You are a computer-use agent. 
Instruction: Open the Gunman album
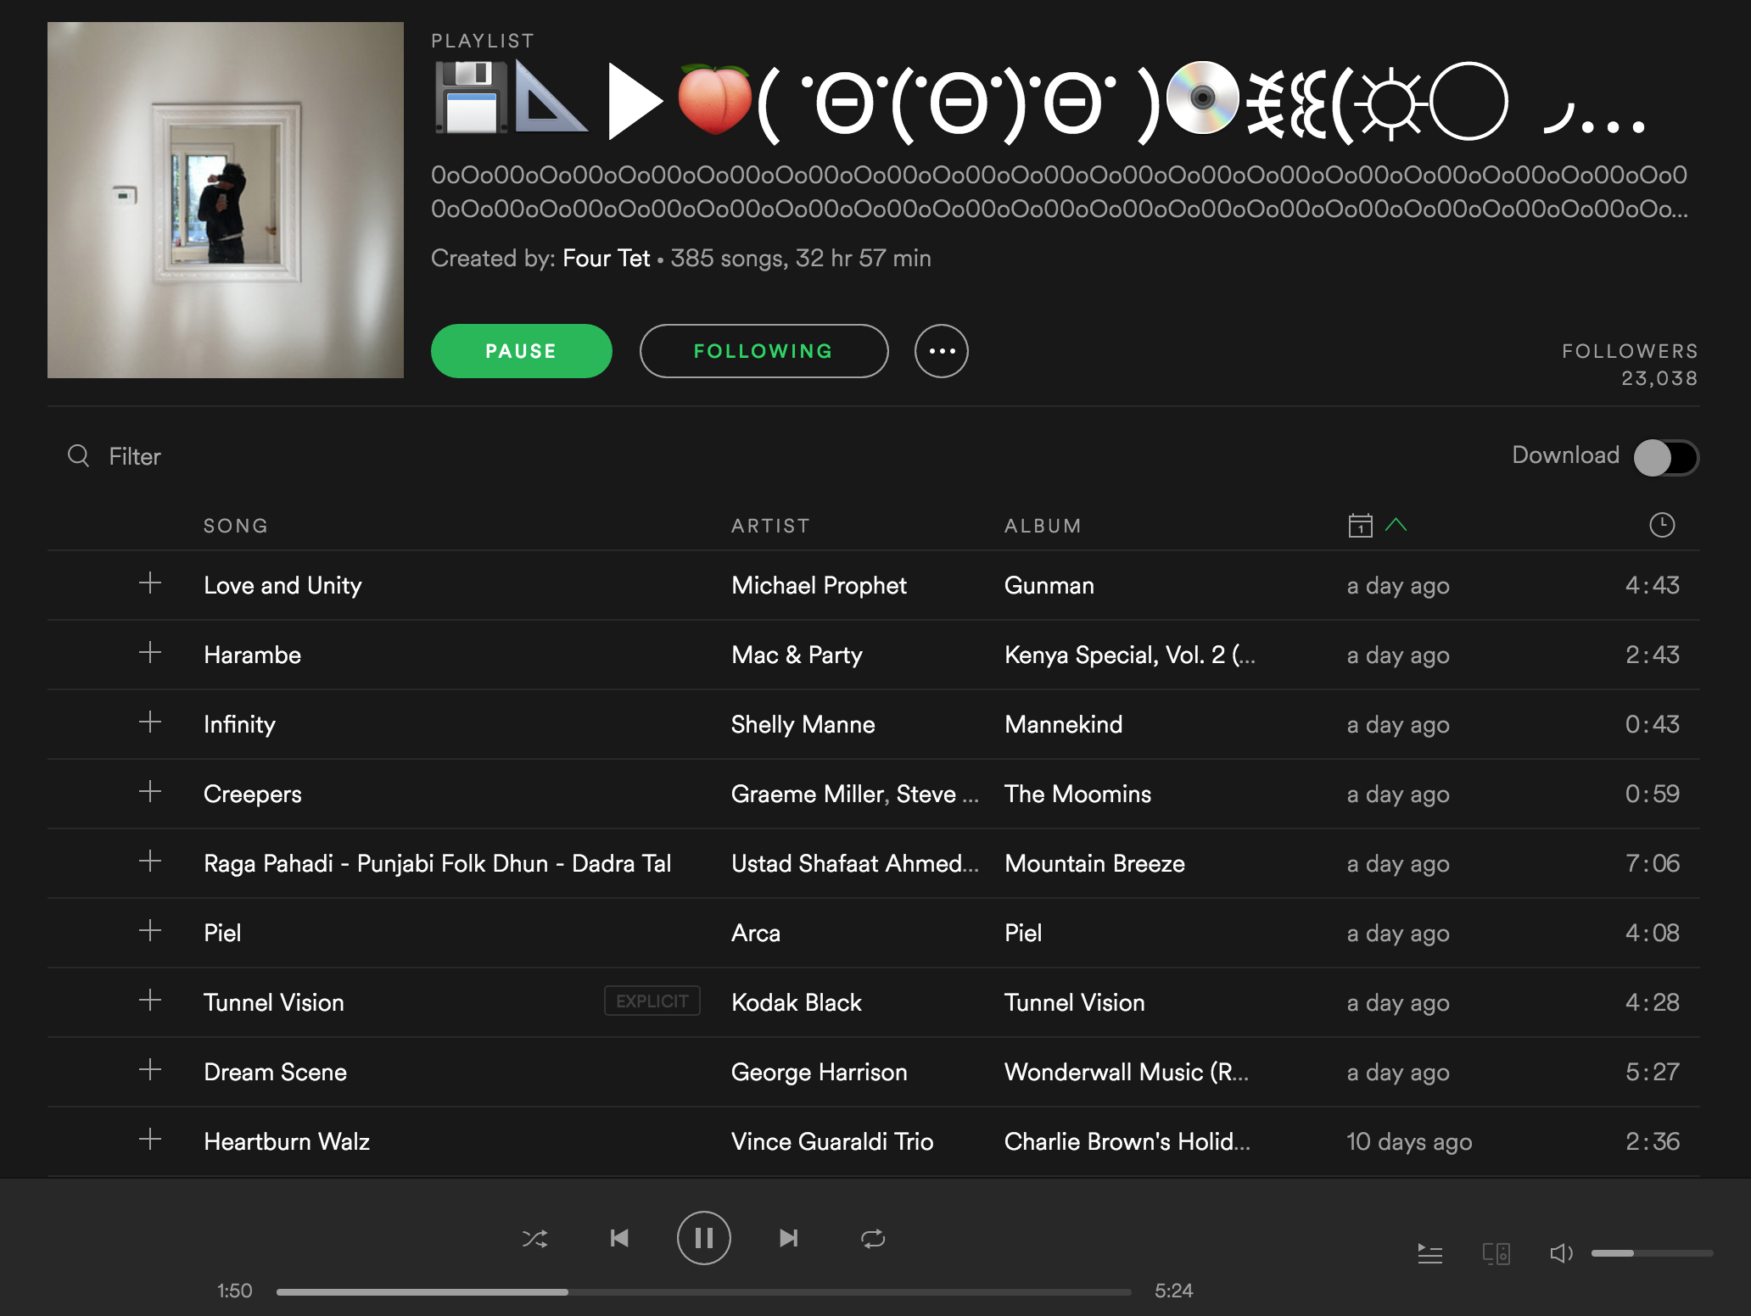point(1049,585)
